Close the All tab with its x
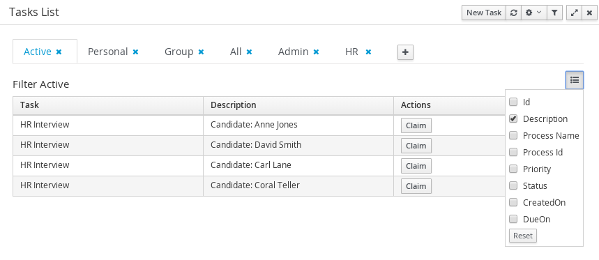 [249, 52]
